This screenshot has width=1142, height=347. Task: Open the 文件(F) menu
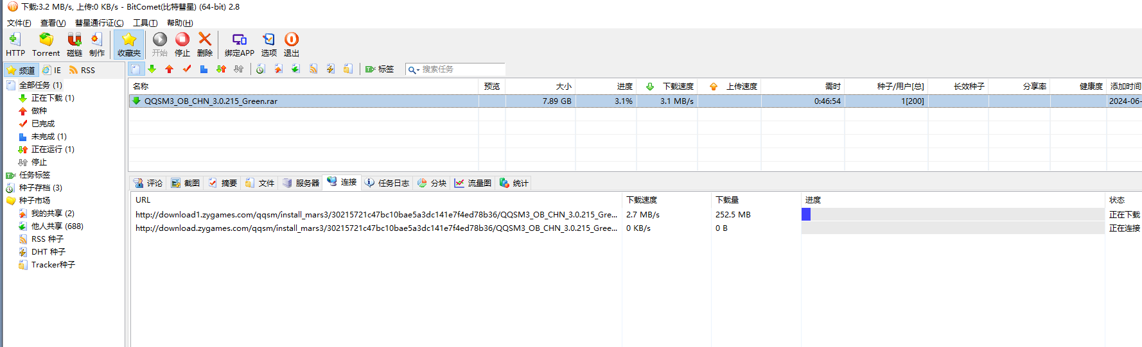tap(19, 23)
